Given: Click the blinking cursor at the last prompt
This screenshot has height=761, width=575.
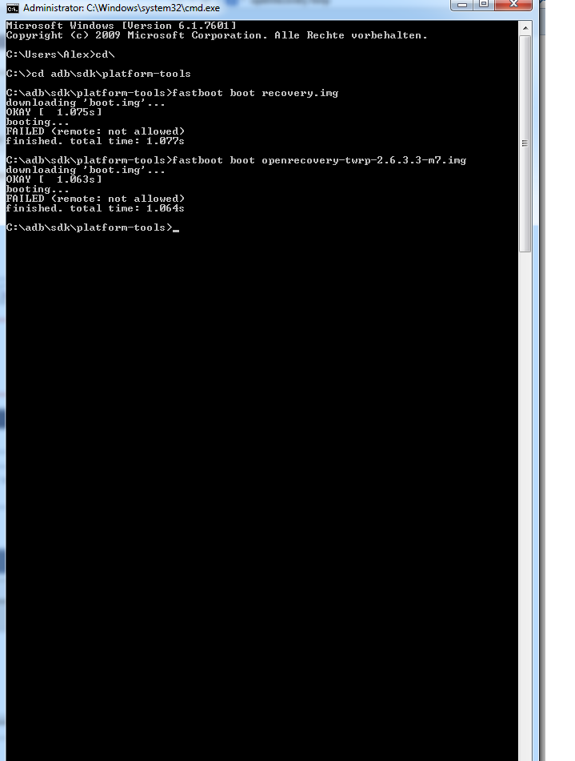Looking at the screenshot, I should pyautogui.click(x=176, y=228).
